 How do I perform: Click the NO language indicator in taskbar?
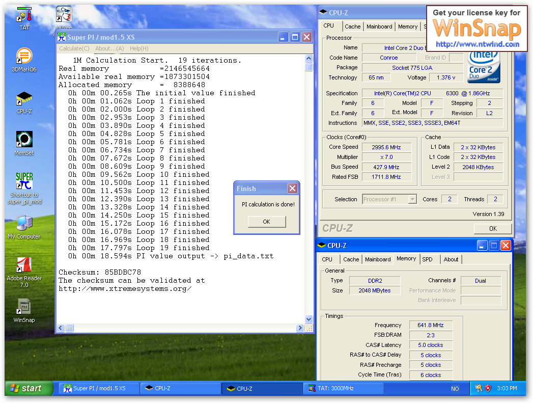pos(455,388)
